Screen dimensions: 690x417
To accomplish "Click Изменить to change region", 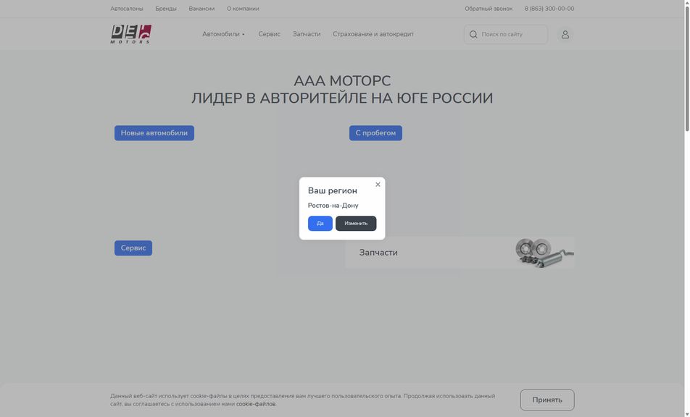I will (356, 223).
